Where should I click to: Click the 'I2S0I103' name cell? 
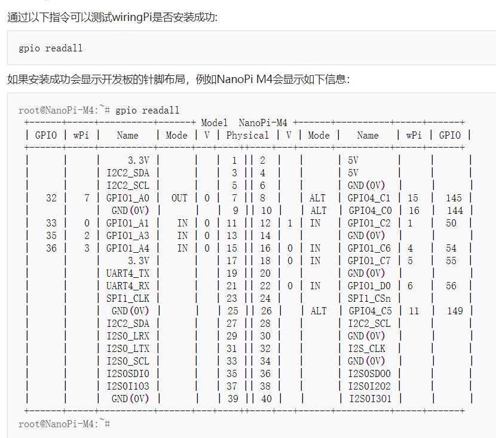127,387
